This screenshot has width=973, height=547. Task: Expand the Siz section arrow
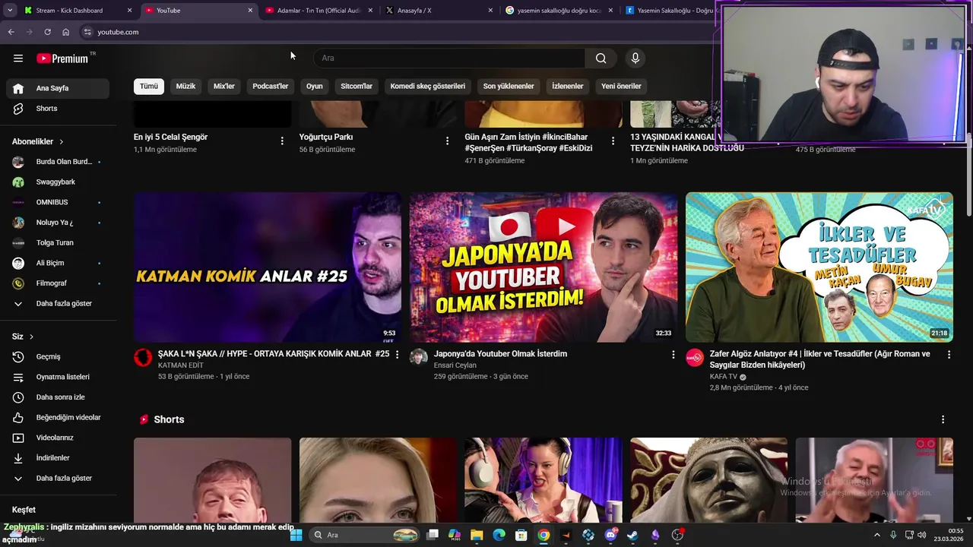tap(31, 337)
